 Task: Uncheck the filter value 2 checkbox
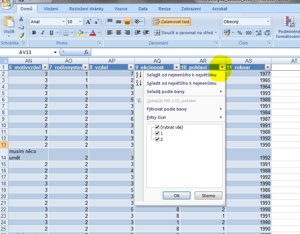pos(157,139)
